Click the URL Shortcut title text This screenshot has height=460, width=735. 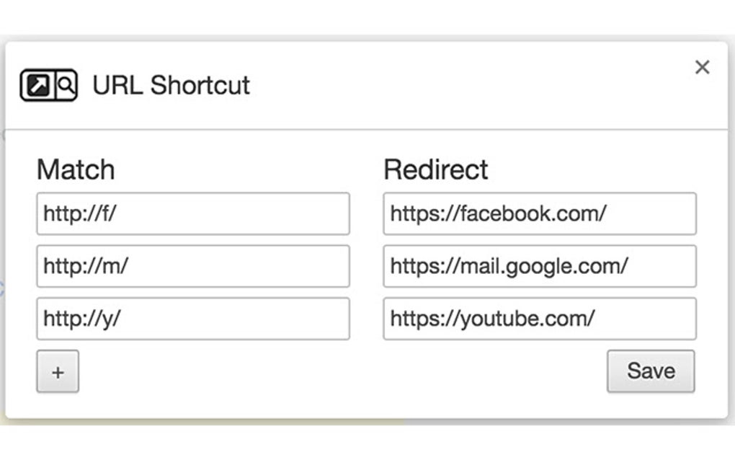170,85
